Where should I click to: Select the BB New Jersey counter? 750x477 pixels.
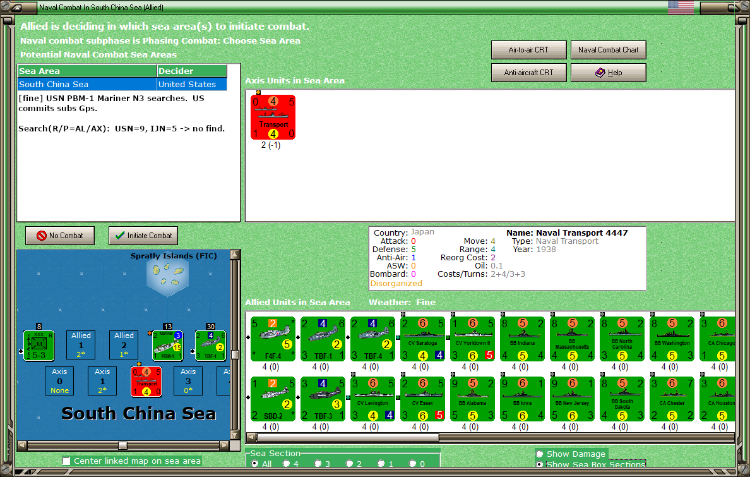click(572, 399)
